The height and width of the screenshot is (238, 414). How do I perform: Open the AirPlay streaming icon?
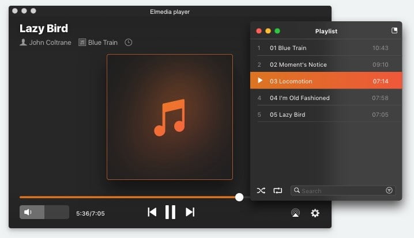[x=295, y=213]
